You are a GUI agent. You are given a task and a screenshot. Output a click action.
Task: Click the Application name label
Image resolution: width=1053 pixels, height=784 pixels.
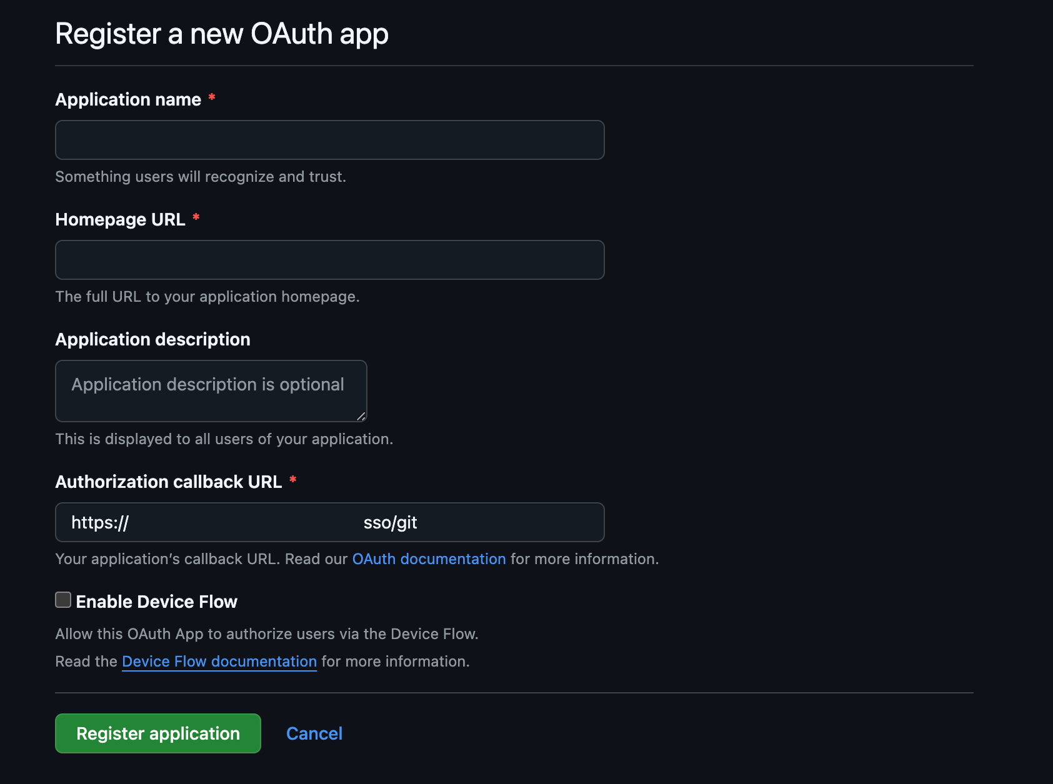click(127, 99)
